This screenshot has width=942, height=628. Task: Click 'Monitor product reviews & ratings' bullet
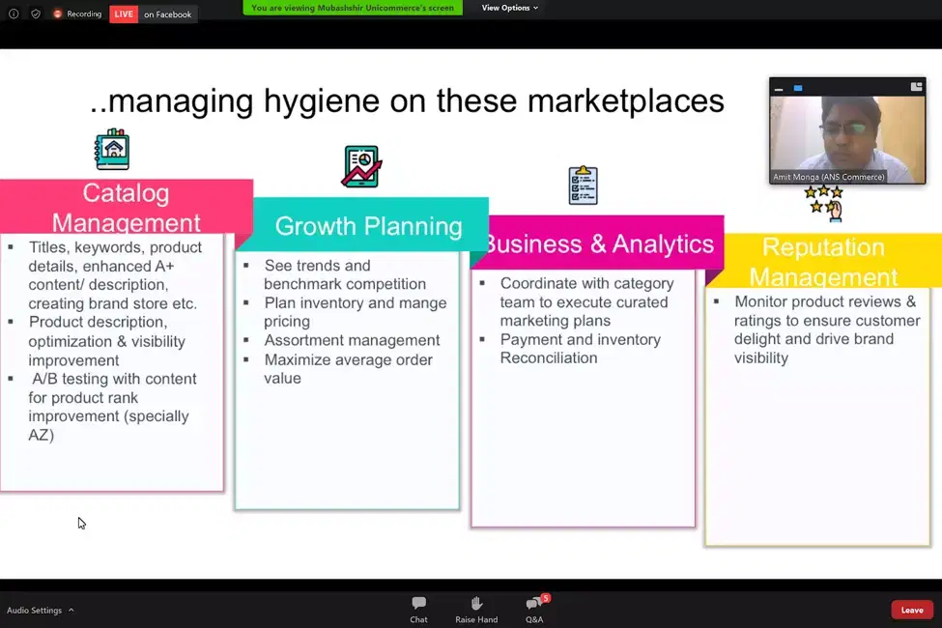[827, 329]
